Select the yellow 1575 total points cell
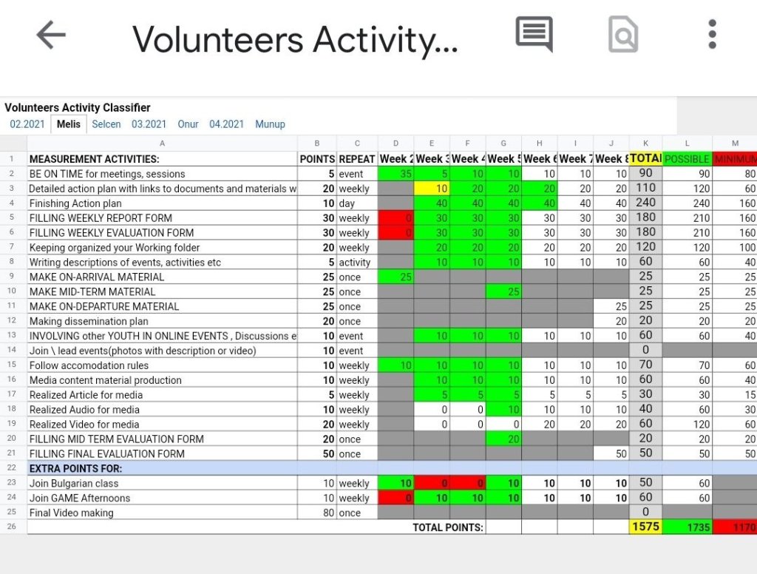 (x=645, y=527)
